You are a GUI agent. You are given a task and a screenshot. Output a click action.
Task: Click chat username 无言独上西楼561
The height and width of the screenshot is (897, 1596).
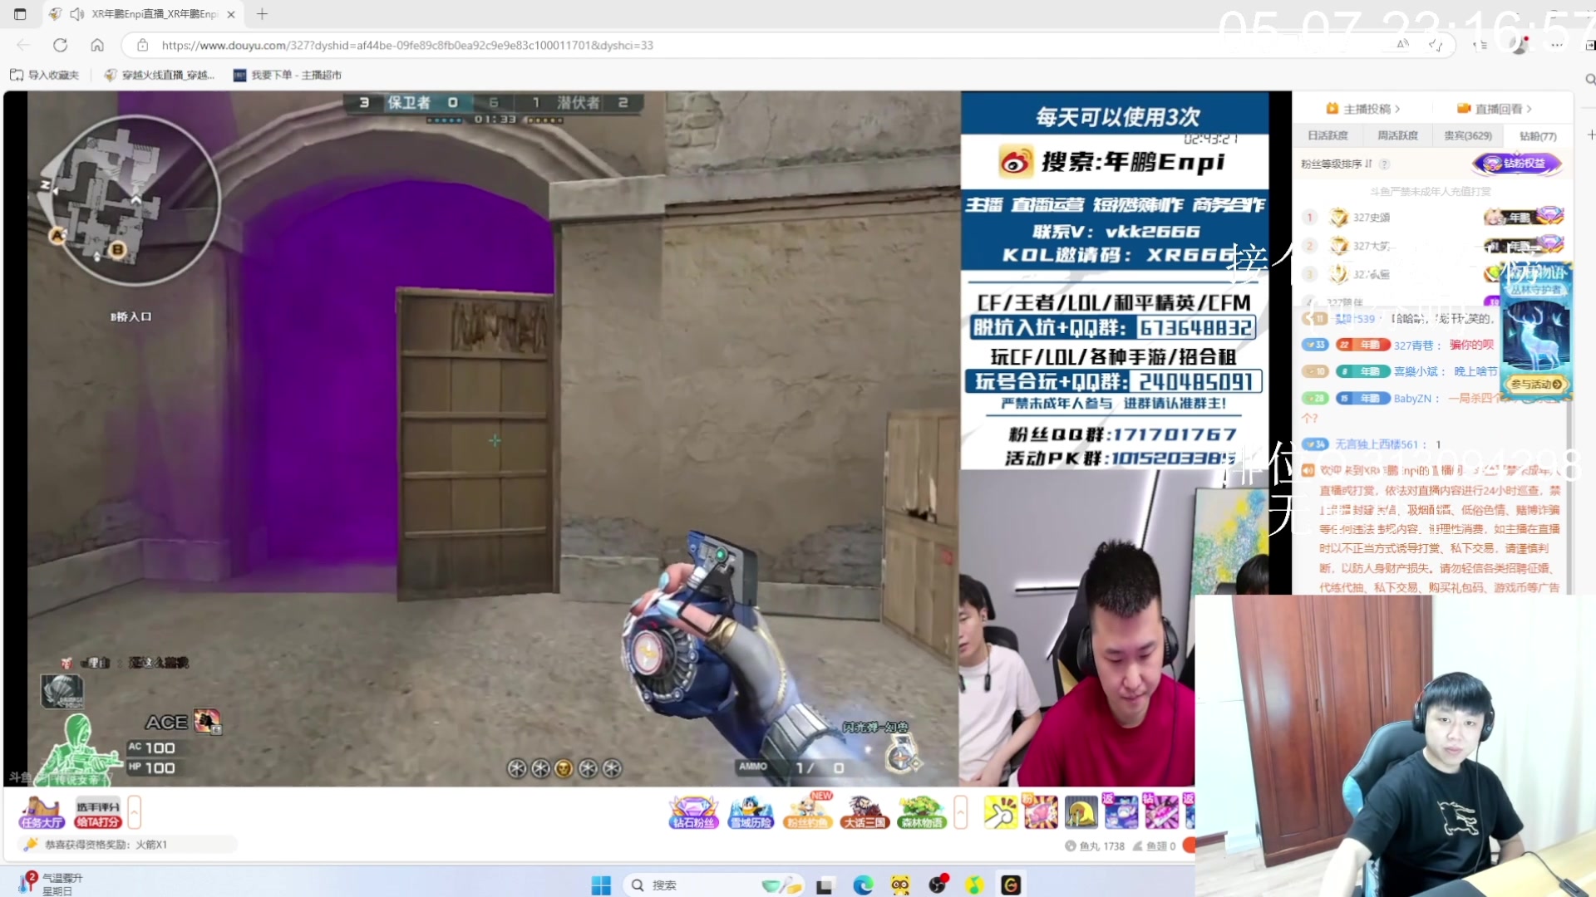point(1376,444)
